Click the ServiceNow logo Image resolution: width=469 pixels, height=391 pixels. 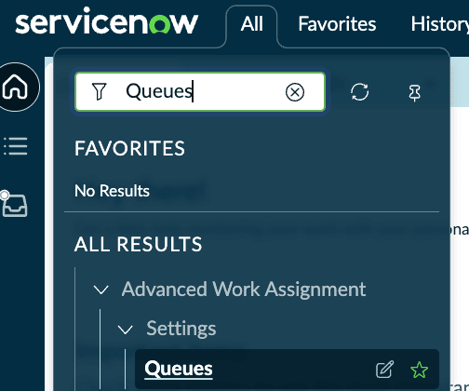pyautogui.click(x=106, y=21)
